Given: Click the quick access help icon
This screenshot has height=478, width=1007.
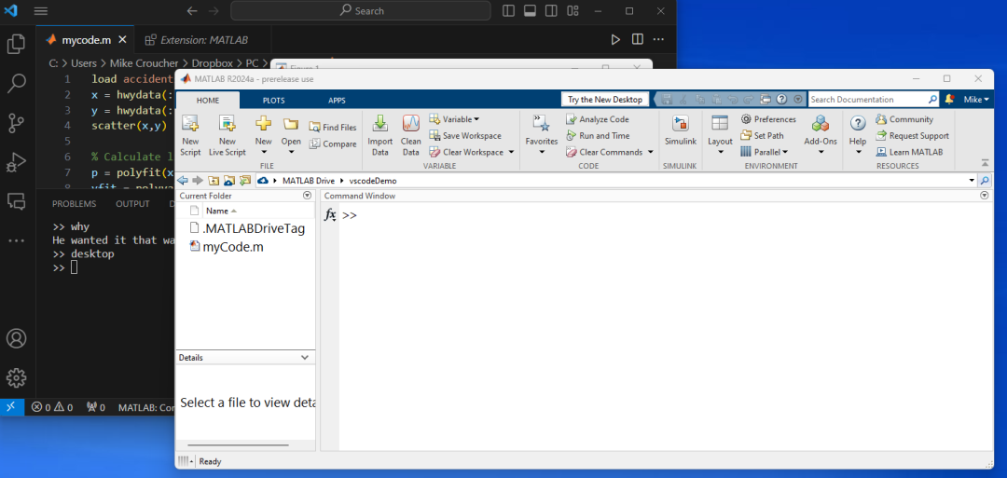Looking at the screenshot, I should (x=781, y=100).
